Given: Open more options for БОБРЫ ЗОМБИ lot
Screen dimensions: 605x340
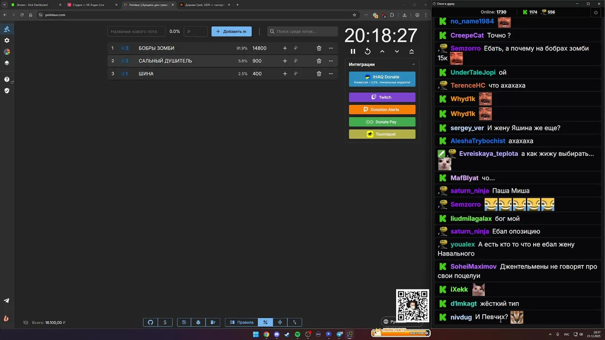Looking at the screenshot, I should click(331, 48).
